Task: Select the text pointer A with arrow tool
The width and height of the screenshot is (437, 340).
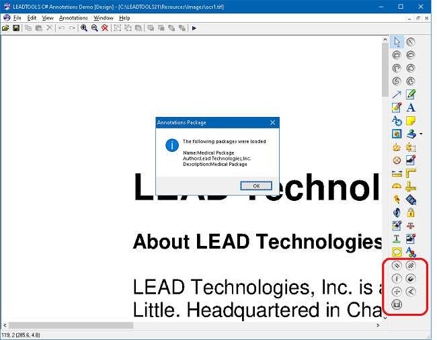Action: click(x=397, y=120)
